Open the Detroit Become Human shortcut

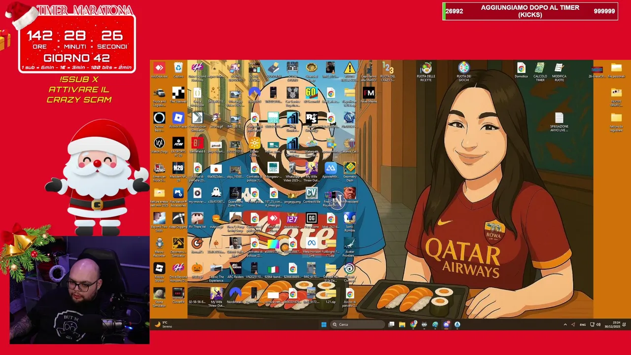click(x=159, y=122)
